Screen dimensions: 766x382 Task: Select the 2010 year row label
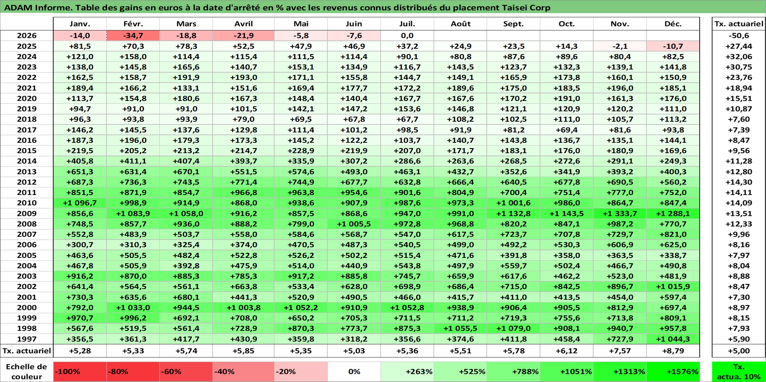tap(27, 203)
